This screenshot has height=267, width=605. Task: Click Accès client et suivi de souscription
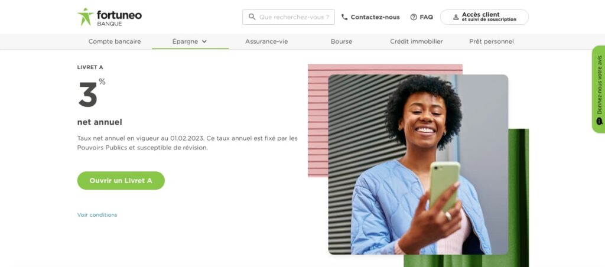point(488,17)
